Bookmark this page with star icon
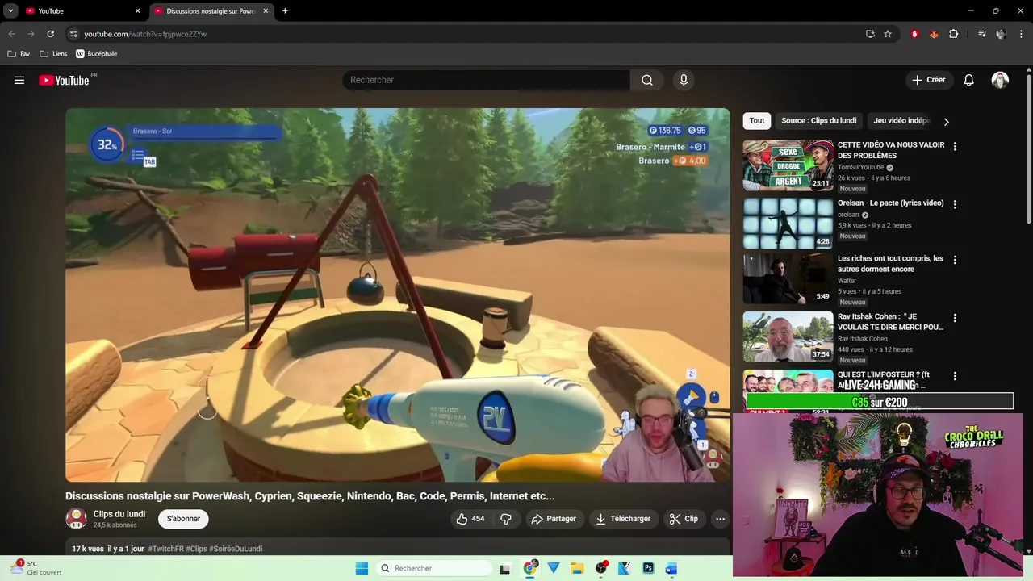This screenshot has width=1033, height=581. [x=888, y=34]
